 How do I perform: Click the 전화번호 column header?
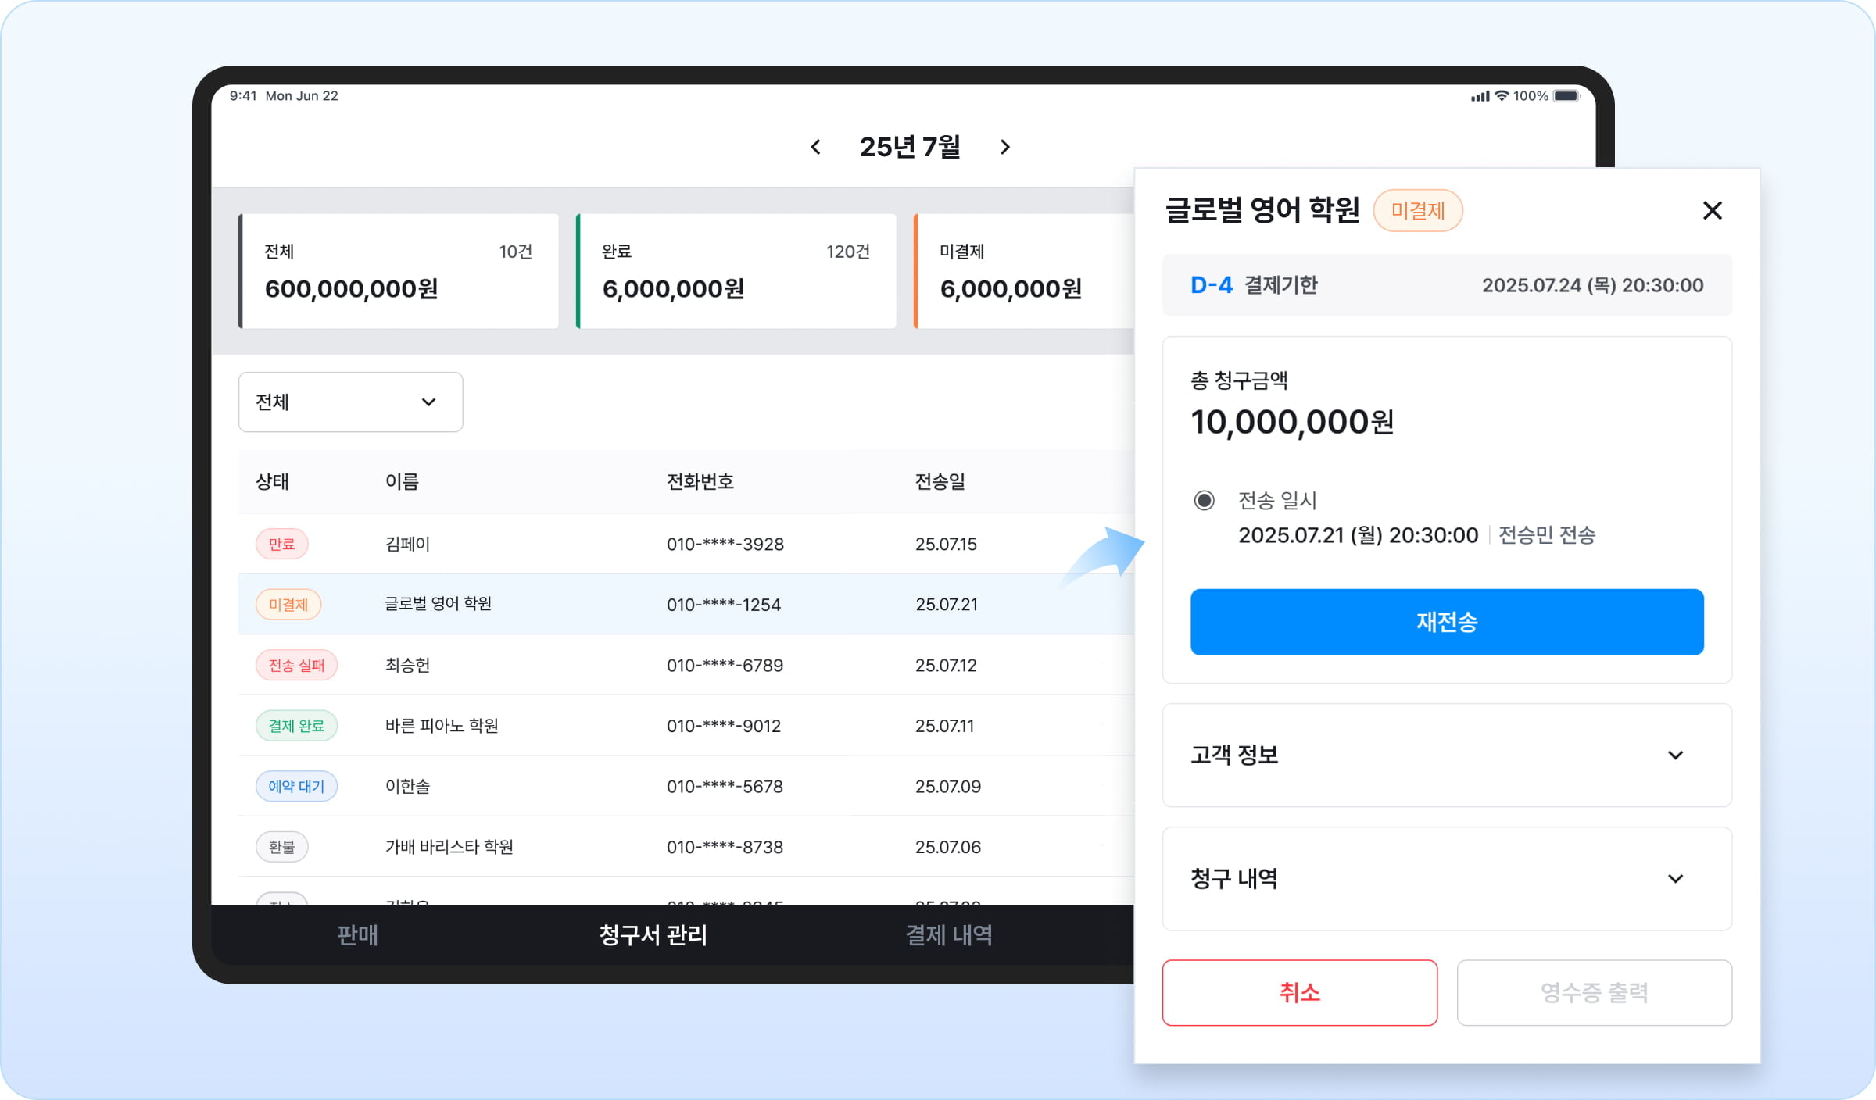click(x=700, y=481)
